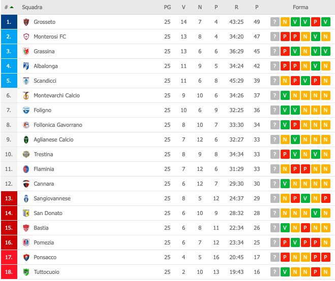Click the gray question mark badge for Scandicci

(275, 81)
